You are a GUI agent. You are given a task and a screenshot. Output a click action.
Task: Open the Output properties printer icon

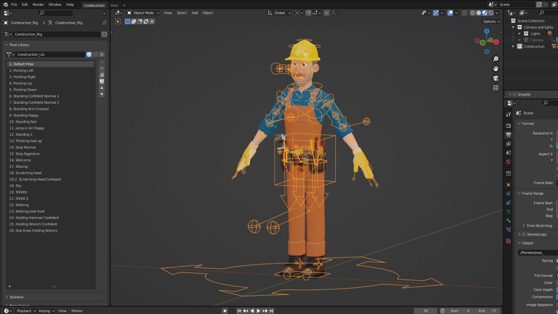click(508, 135)
